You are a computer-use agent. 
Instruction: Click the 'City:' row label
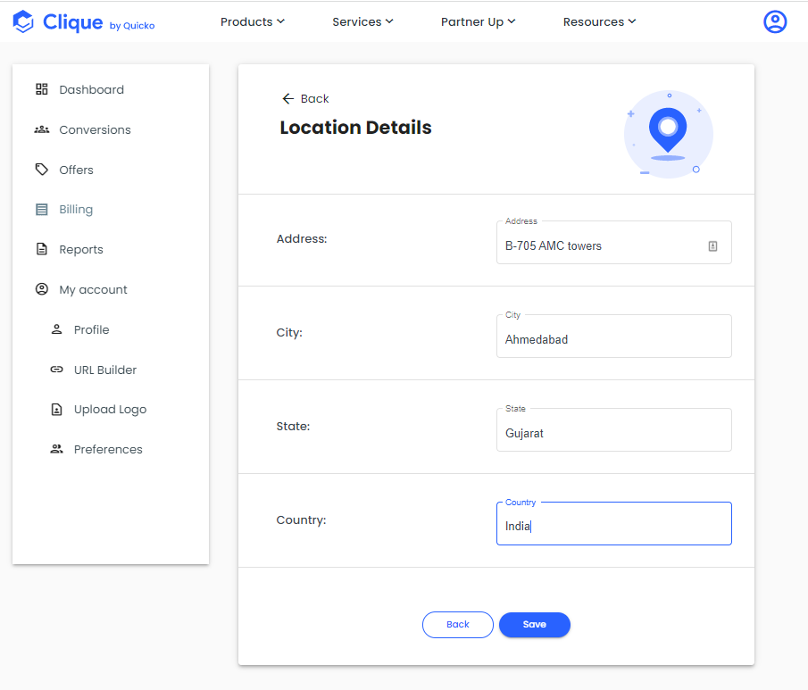(289, 333)
